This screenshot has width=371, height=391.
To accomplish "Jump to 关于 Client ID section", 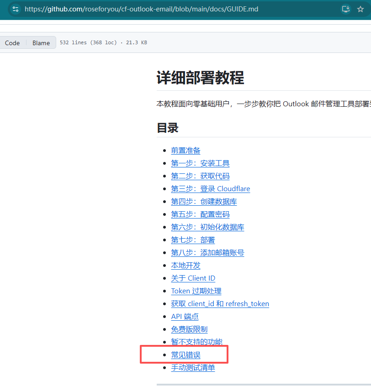I will (x=193, y=278).
